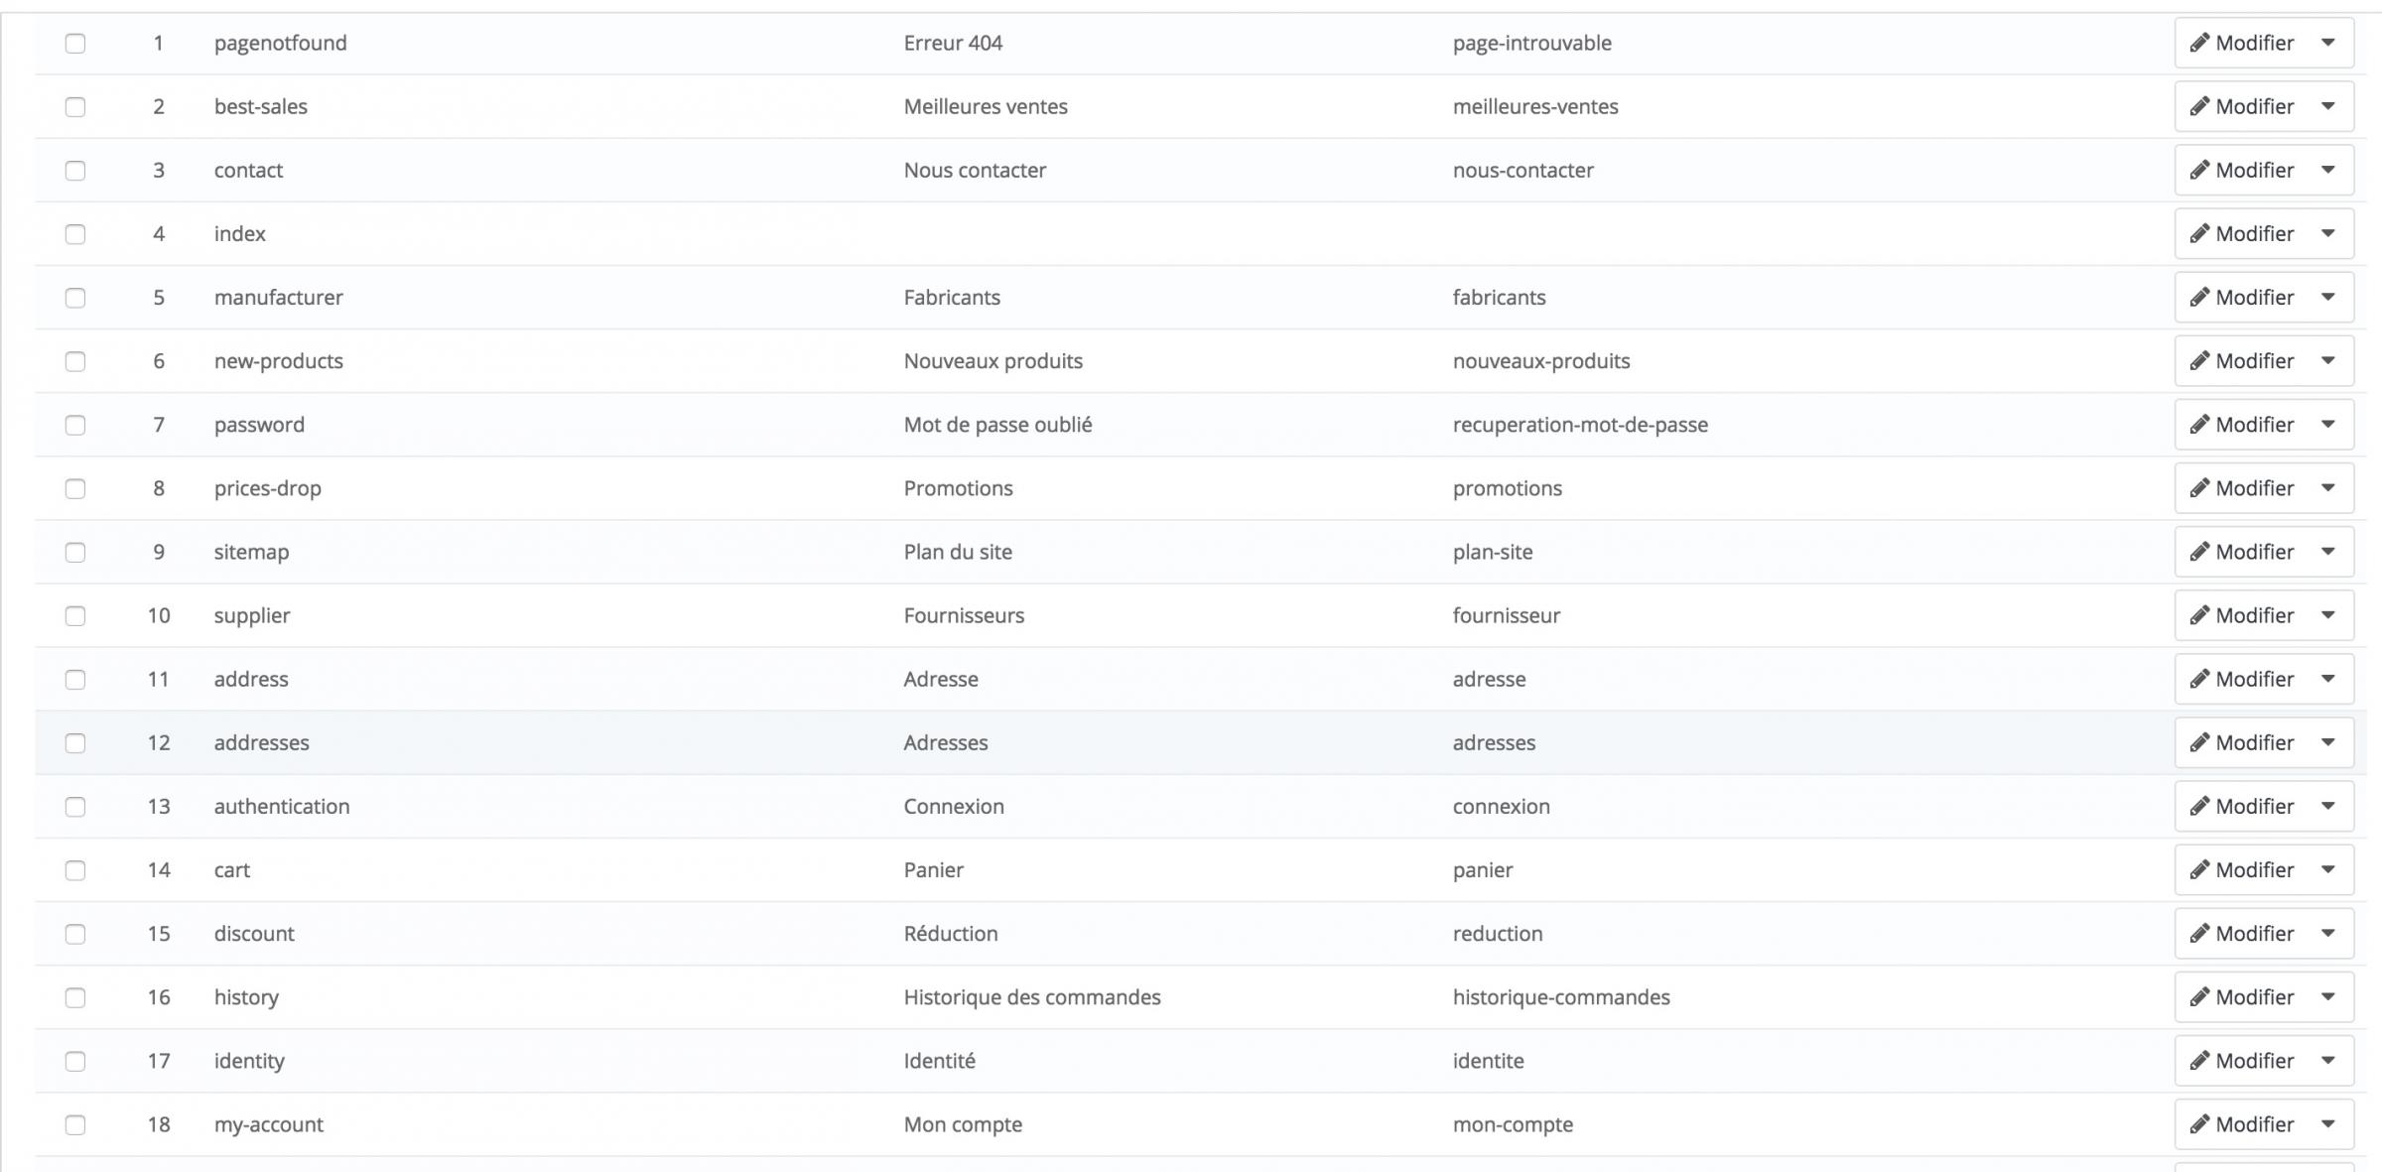Screen dimensions: 2382x1172
Task: Select the checkbox for row 16 history
Action: tap(75, 997)
